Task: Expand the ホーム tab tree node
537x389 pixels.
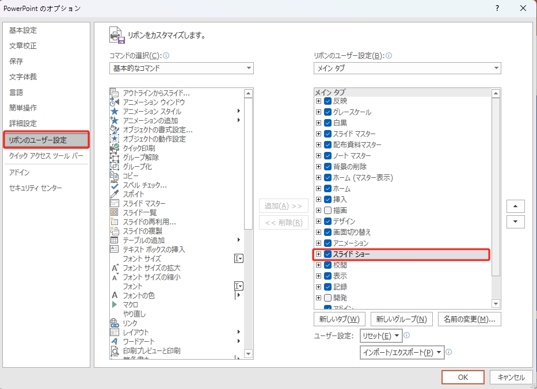Action: coord(318,188)
